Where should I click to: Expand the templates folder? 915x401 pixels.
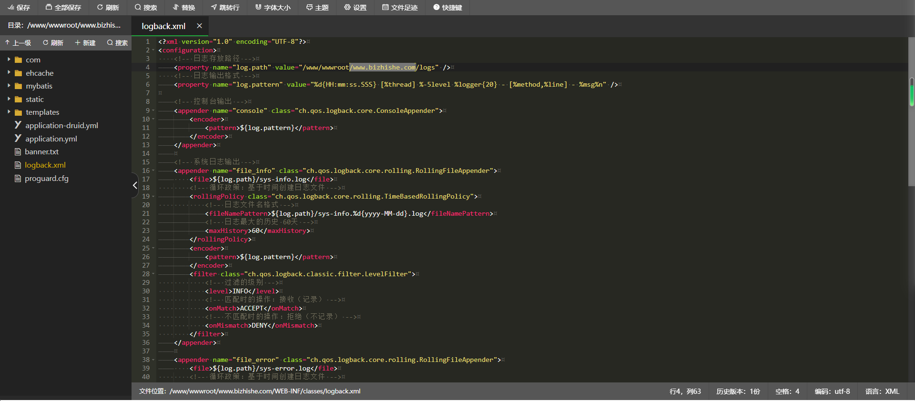[x=9, y=112]
